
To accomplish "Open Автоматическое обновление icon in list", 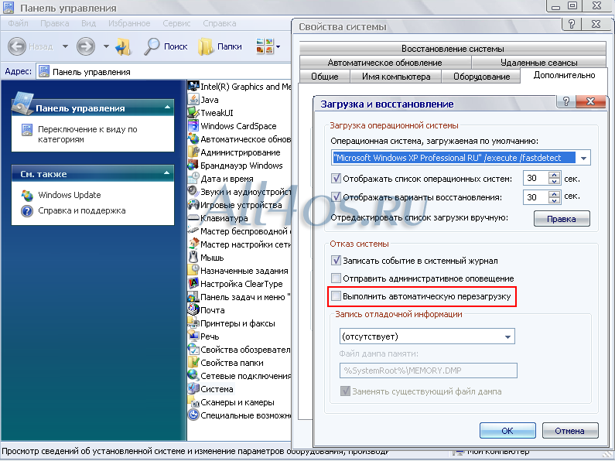I will 193,139.
